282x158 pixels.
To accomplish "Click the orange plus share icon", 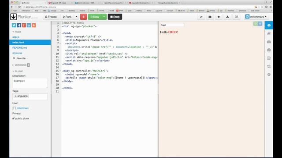I will pyautogui.click(x=33, y=25).
